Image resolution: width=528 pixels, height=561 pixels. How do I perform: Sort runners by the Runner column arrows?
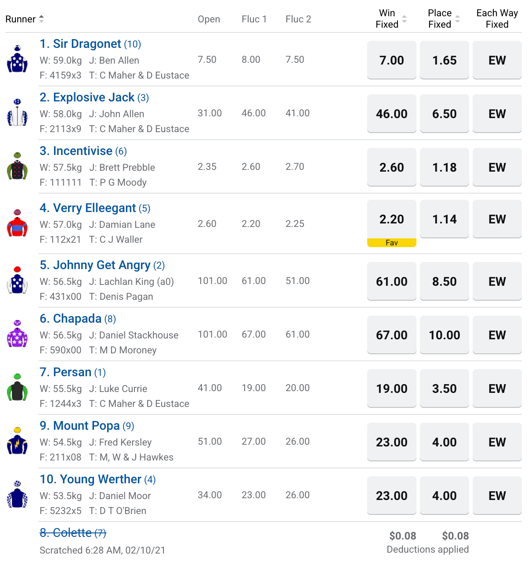click(x=41, y=19)
